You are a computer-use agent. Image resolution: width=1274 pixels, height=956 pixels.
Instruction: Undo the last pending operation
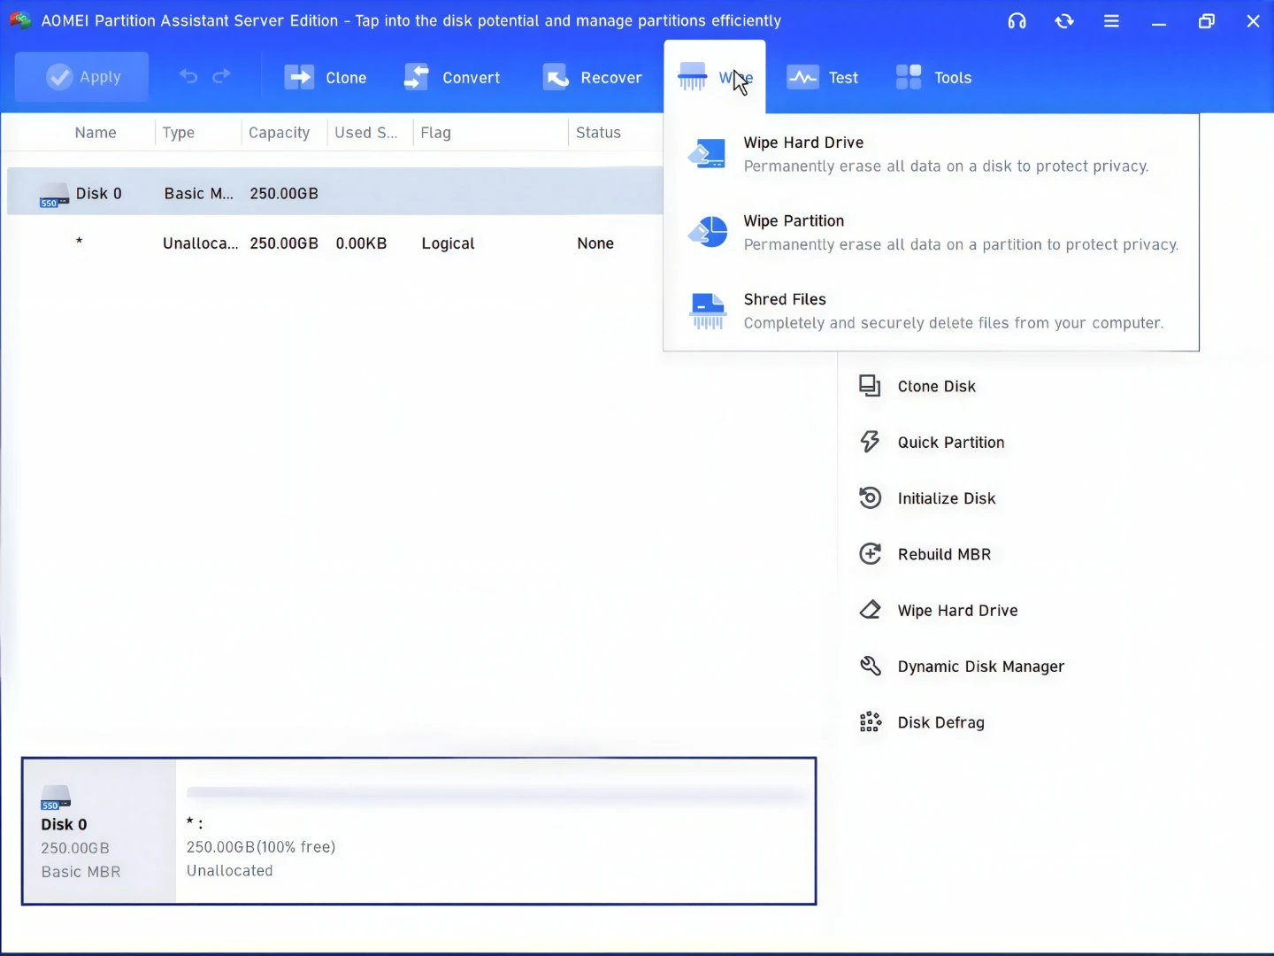pyautogui.click(x=188, y=76)
